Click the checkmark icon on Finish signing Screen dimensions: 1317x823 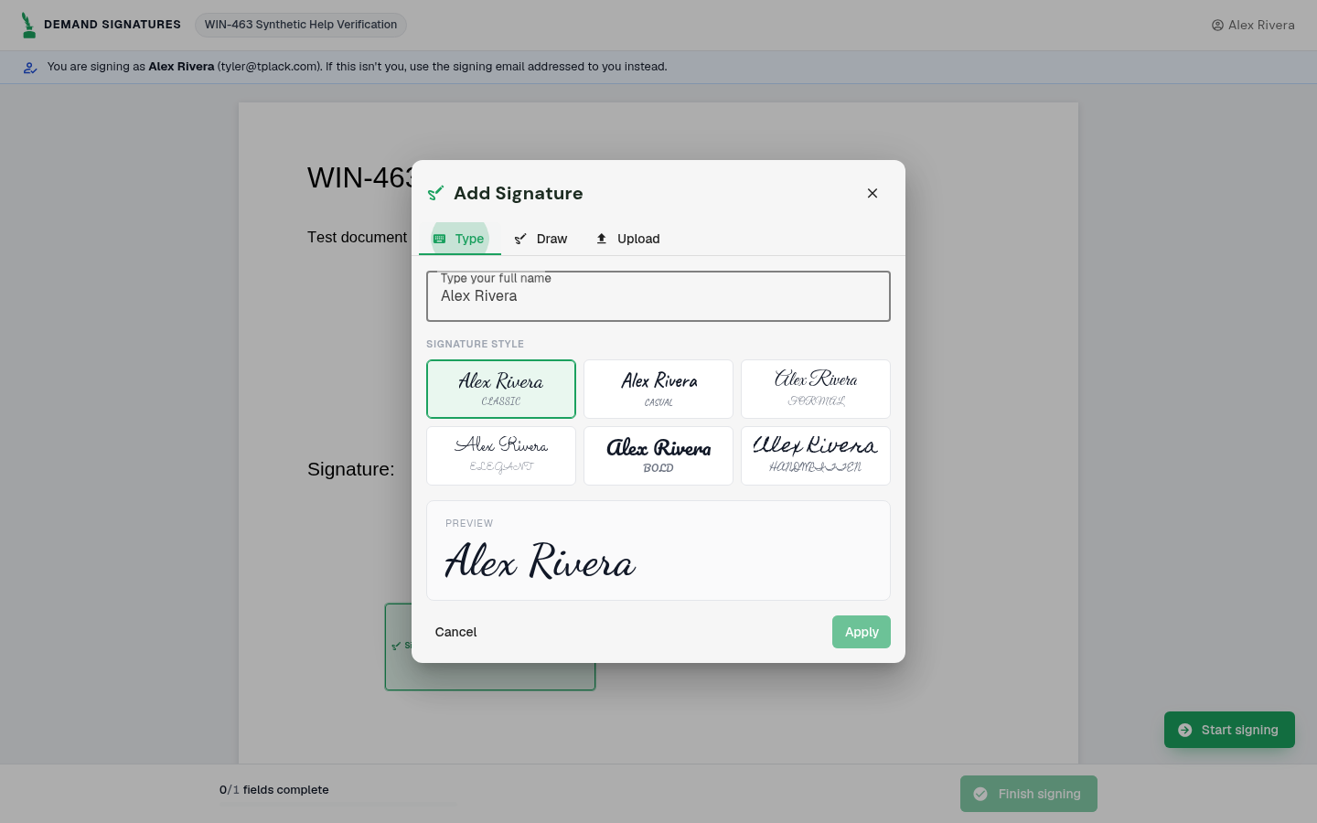[x=980, y=794]
